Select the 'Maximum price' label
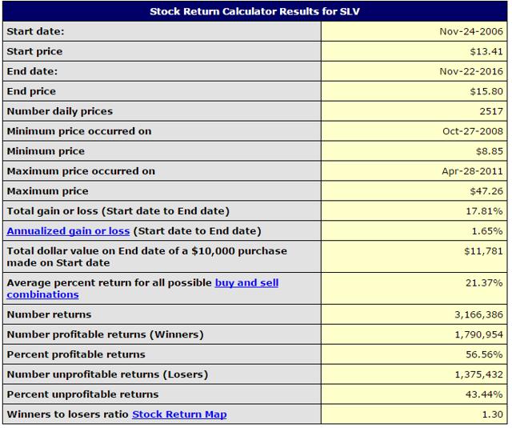Screen dimensions: 512x428 48,191
